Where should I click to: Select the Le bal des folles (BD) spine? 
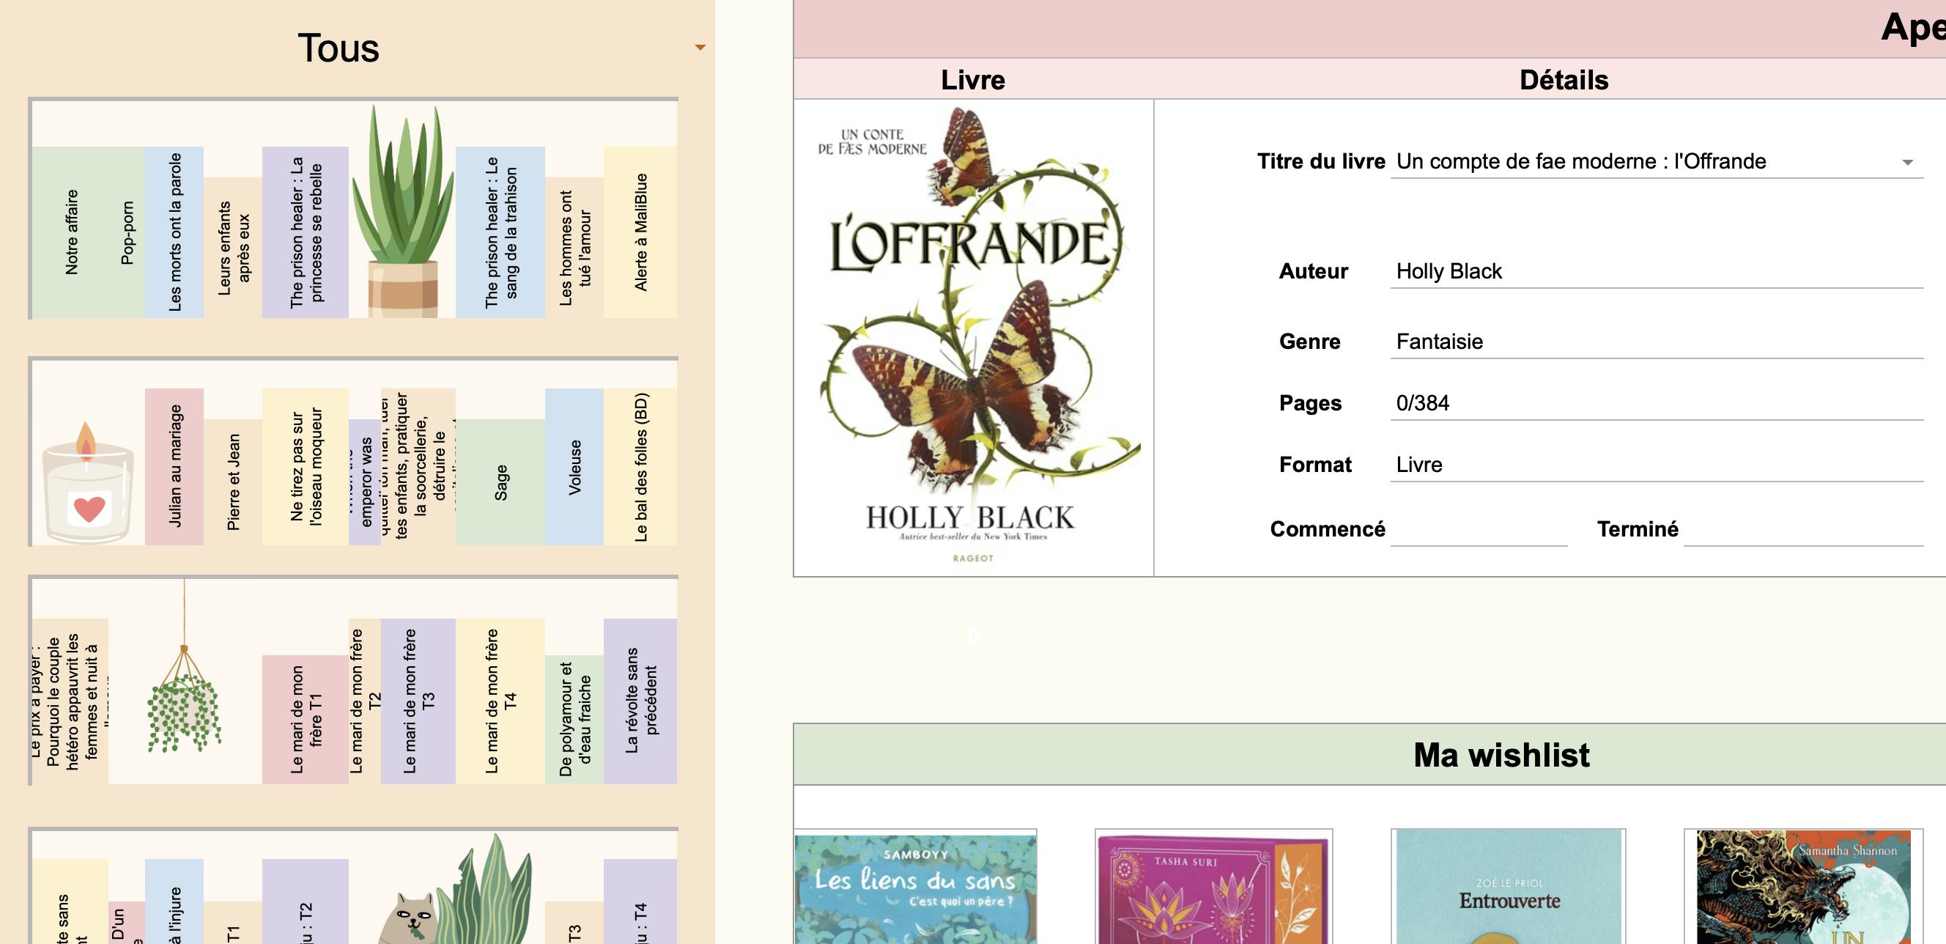click(640, 467)
